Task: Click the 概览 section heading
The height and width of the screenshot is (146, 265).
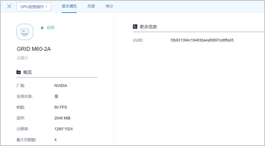Action: coord(28,72)
